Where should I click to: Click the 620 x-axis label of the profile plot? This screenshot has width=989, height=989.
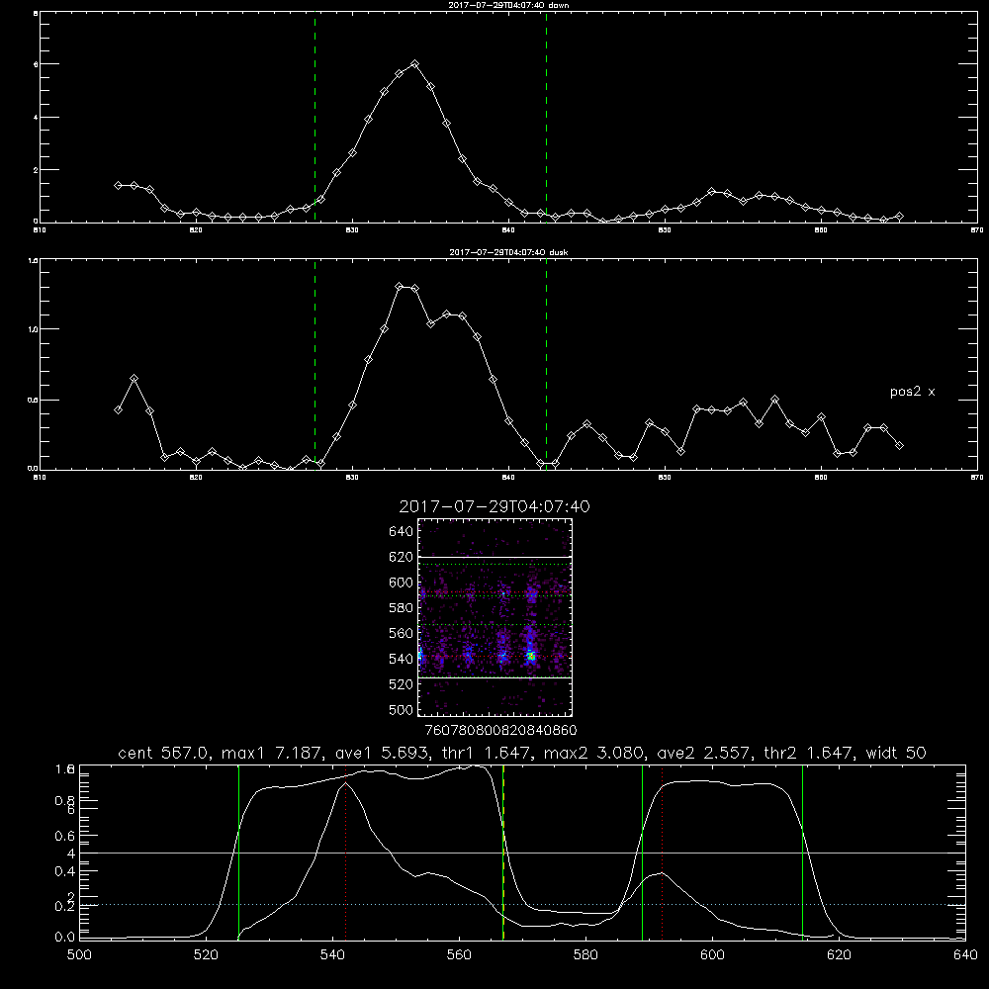[839, 955]
